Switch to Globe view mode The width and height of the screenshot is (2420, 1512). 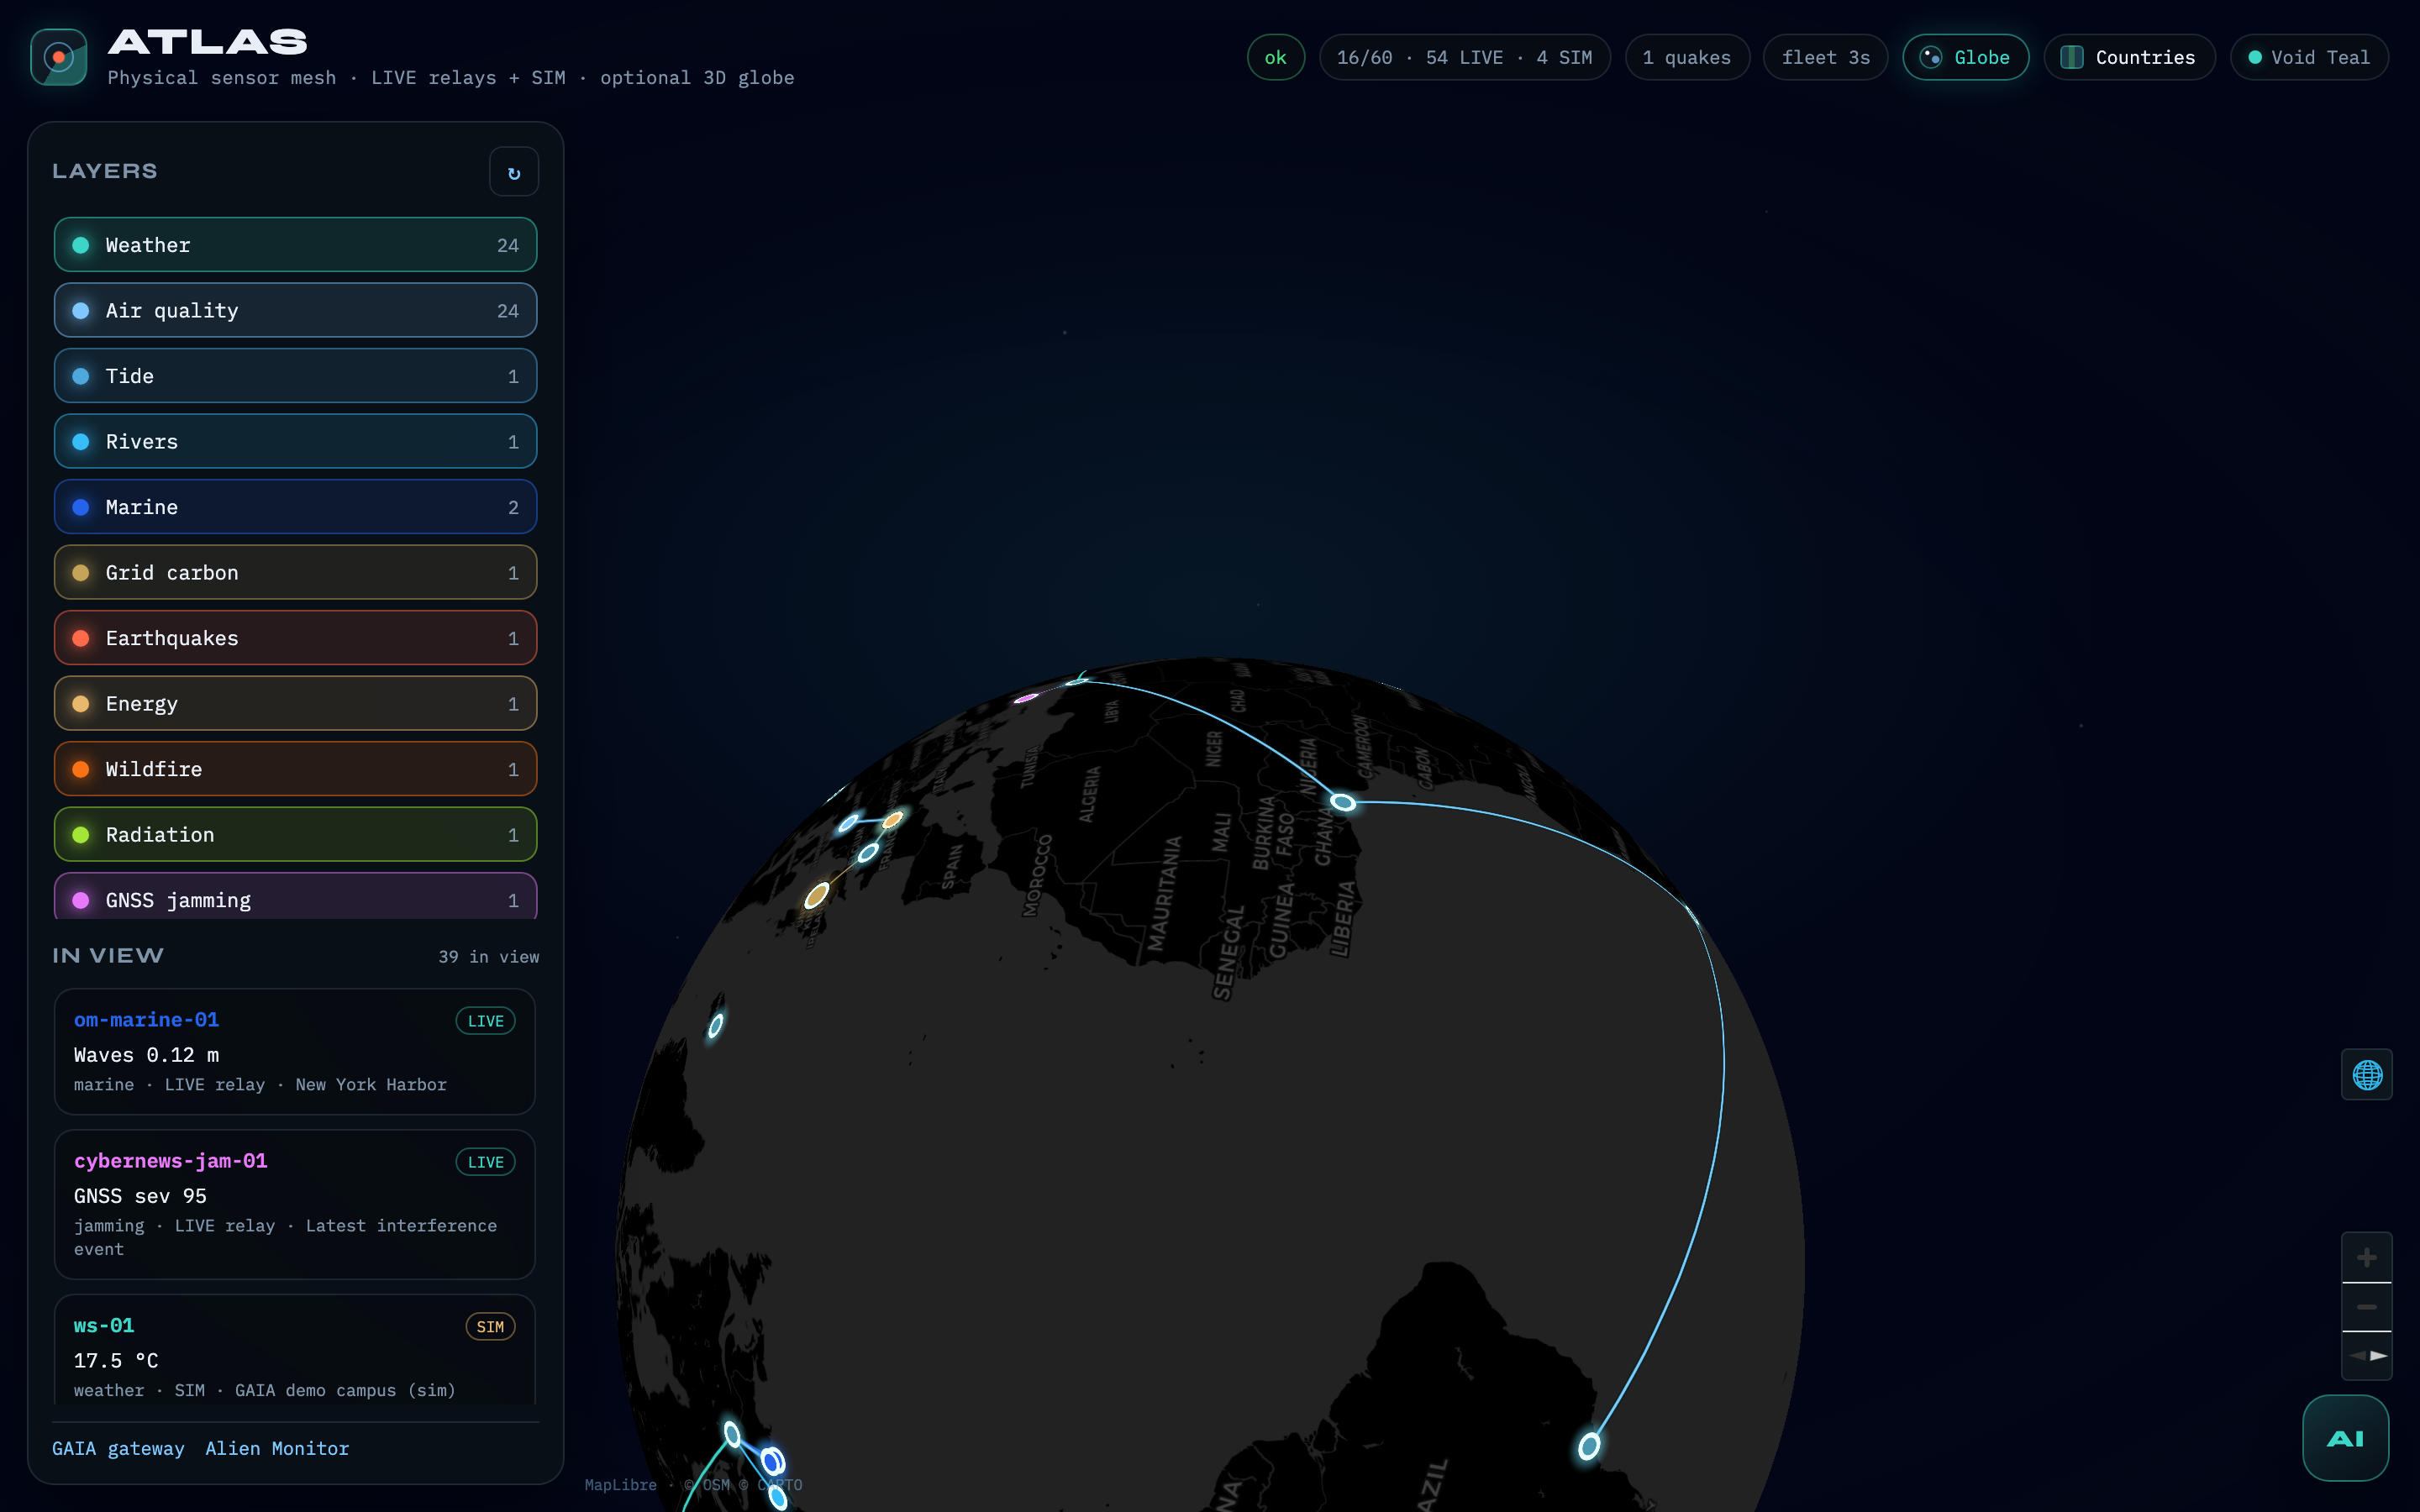click(x=1965, y=57)
